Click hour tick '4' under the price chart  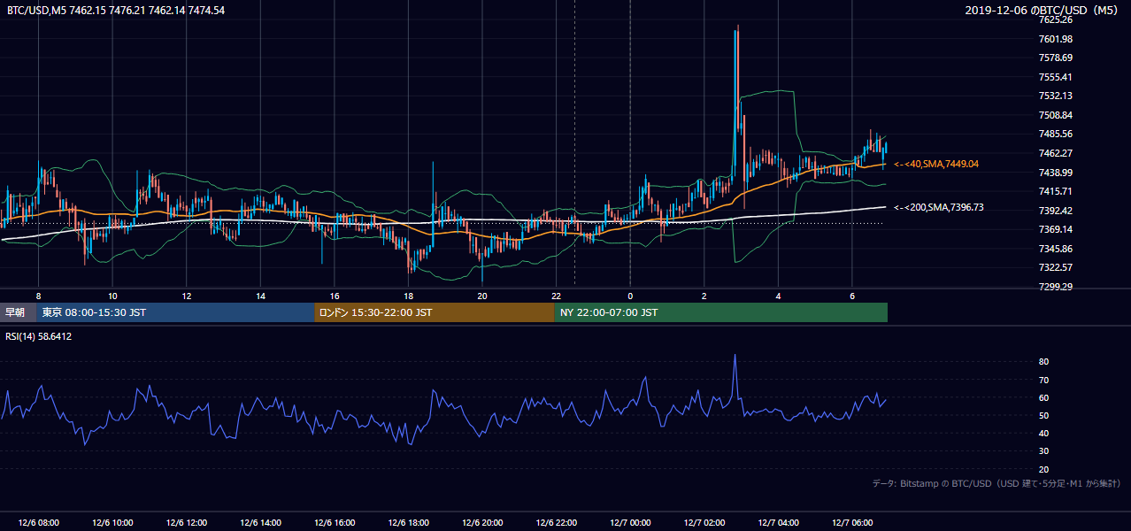point(778,296)
